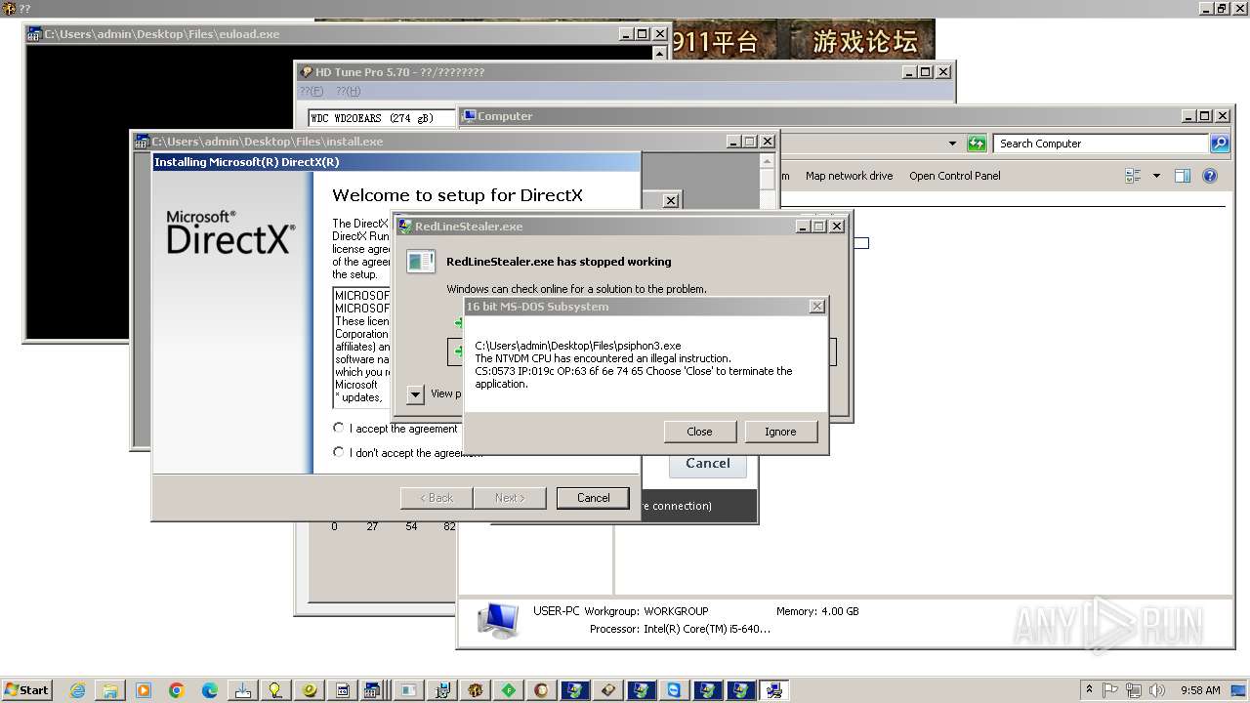Click the Computer window title bar icon
This screenshot has height=703, width=1250.
(x=469, y=116)
